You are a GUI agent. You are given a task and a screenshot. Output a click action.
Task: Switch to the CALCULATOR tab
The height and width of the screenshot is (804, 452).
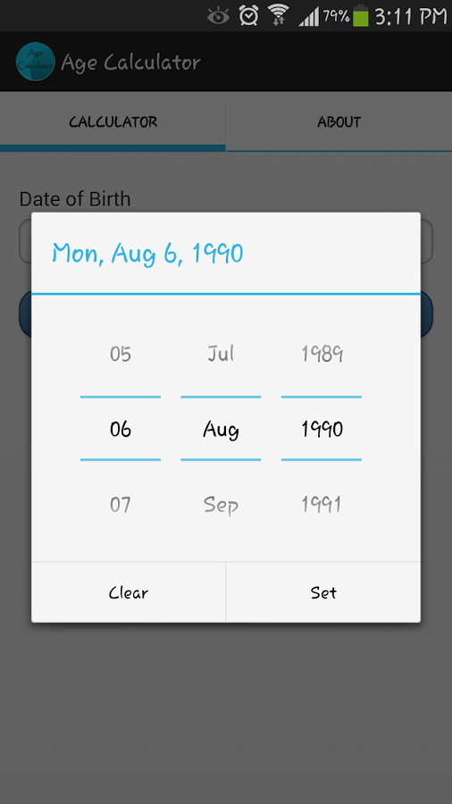click(113, 122)
